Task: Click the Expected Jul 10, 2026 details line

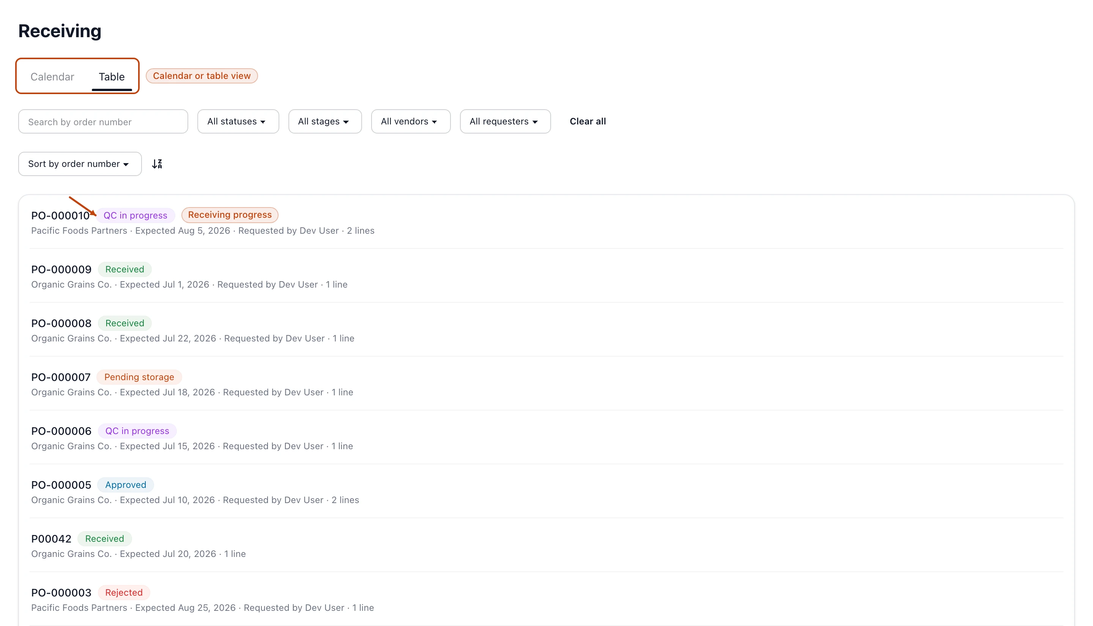Action: pos(195,500)
